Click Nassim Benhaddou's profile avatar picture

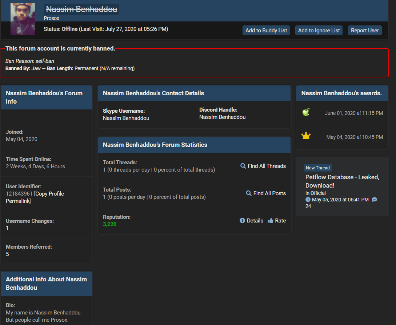tap(23, 19)
